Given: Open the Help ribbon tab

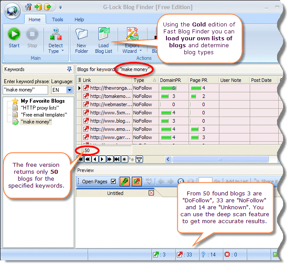Looking at the screenshot, I should click(79, 19).
